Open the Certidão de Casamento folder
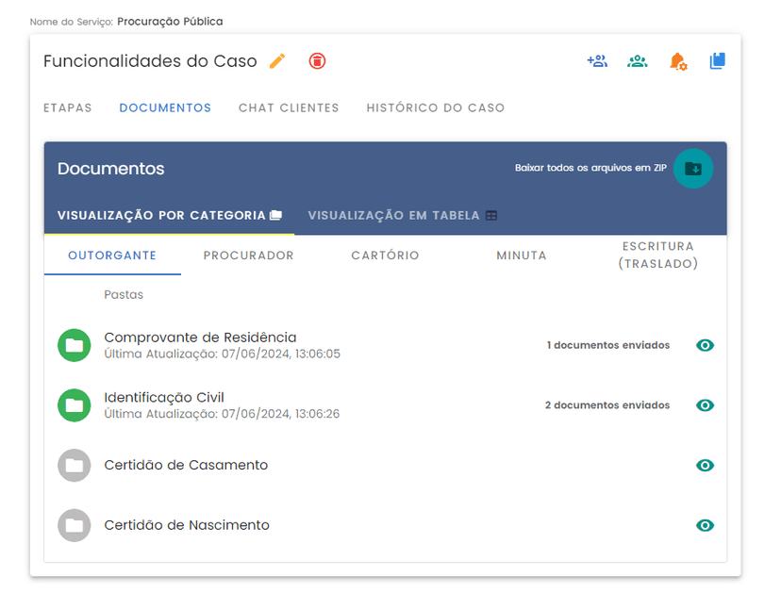This screenshot has height=593, width=781. pos(186,466)
